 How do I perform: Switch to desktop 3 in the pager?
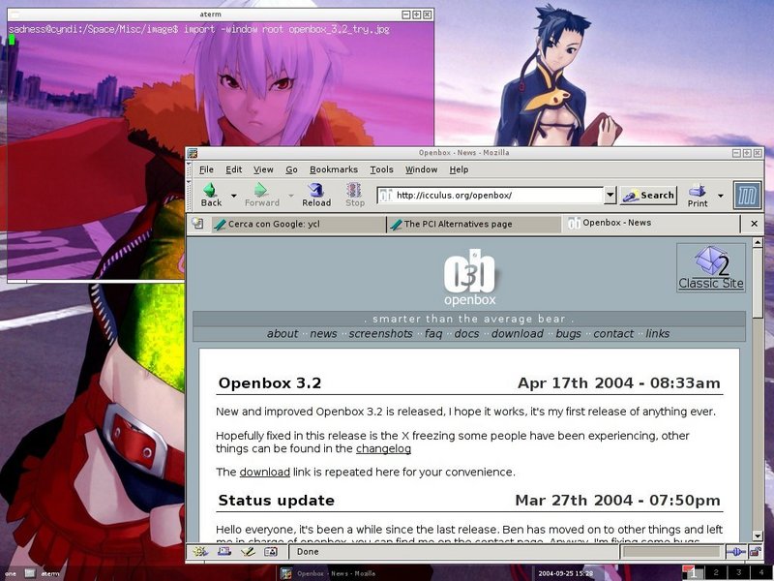pos(739,573)
